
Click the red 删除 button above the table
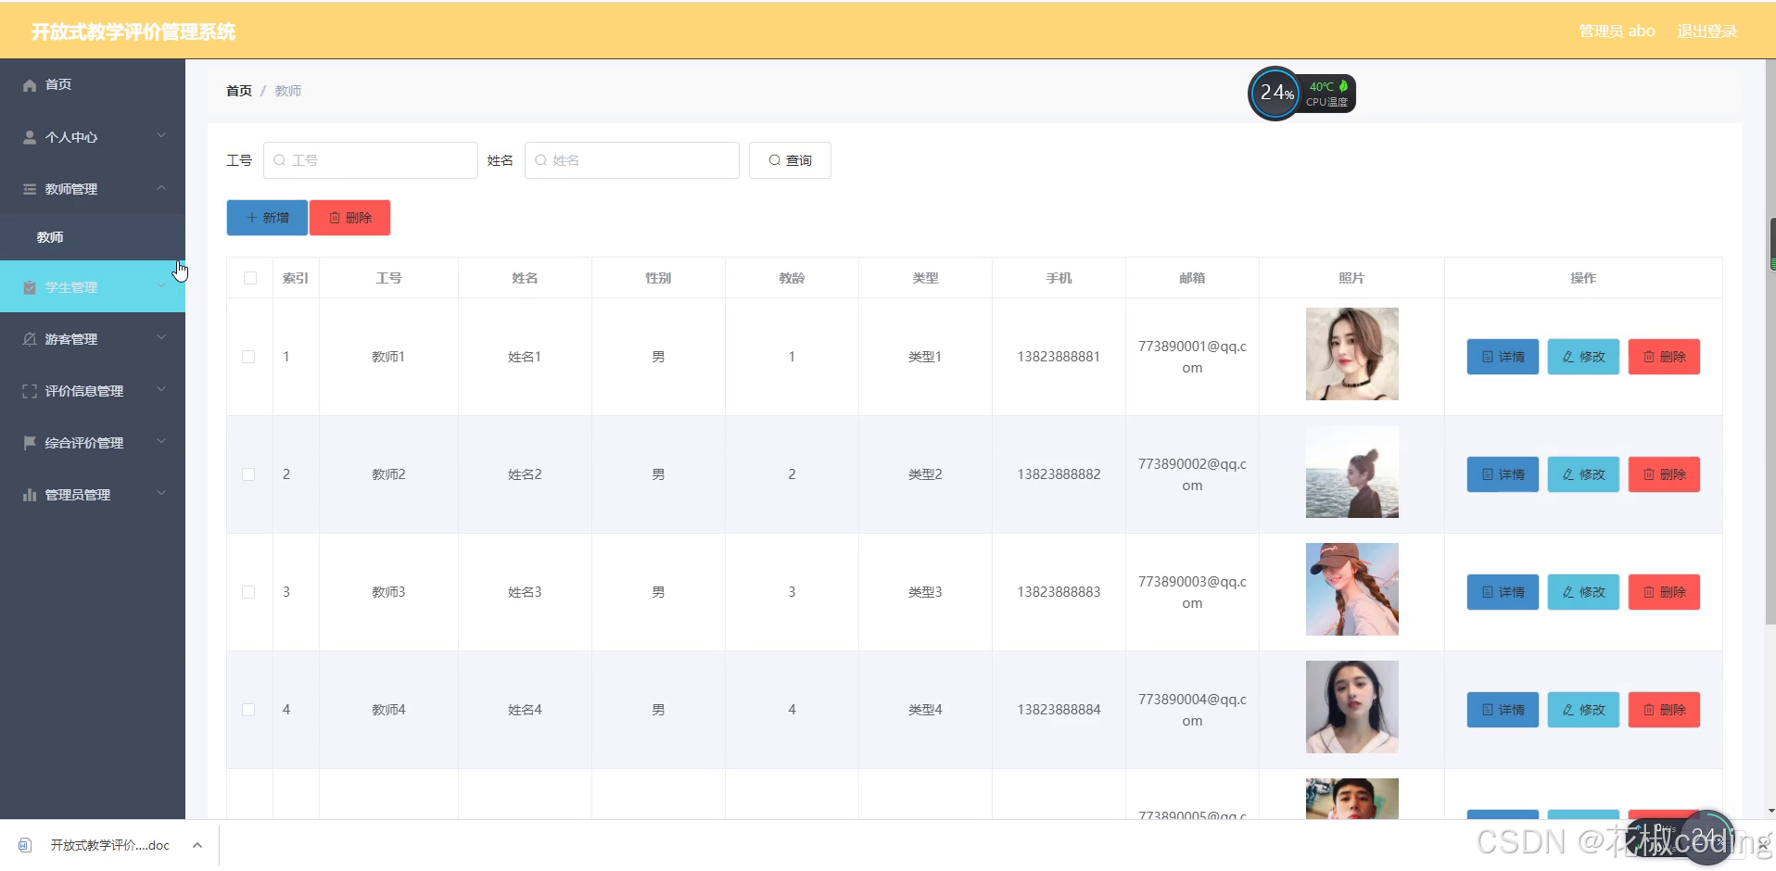click(x=349, y=218)
